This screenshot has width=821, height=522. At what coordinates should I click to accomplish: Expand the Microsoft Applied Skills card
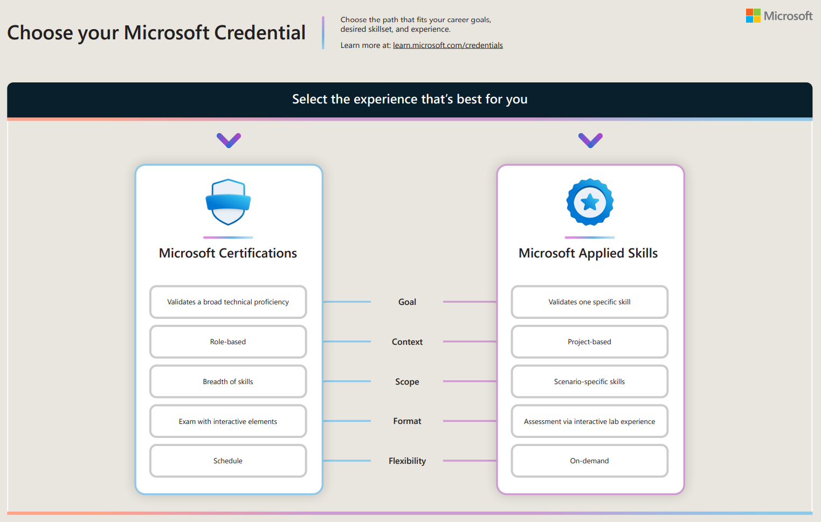pos(588,253)
